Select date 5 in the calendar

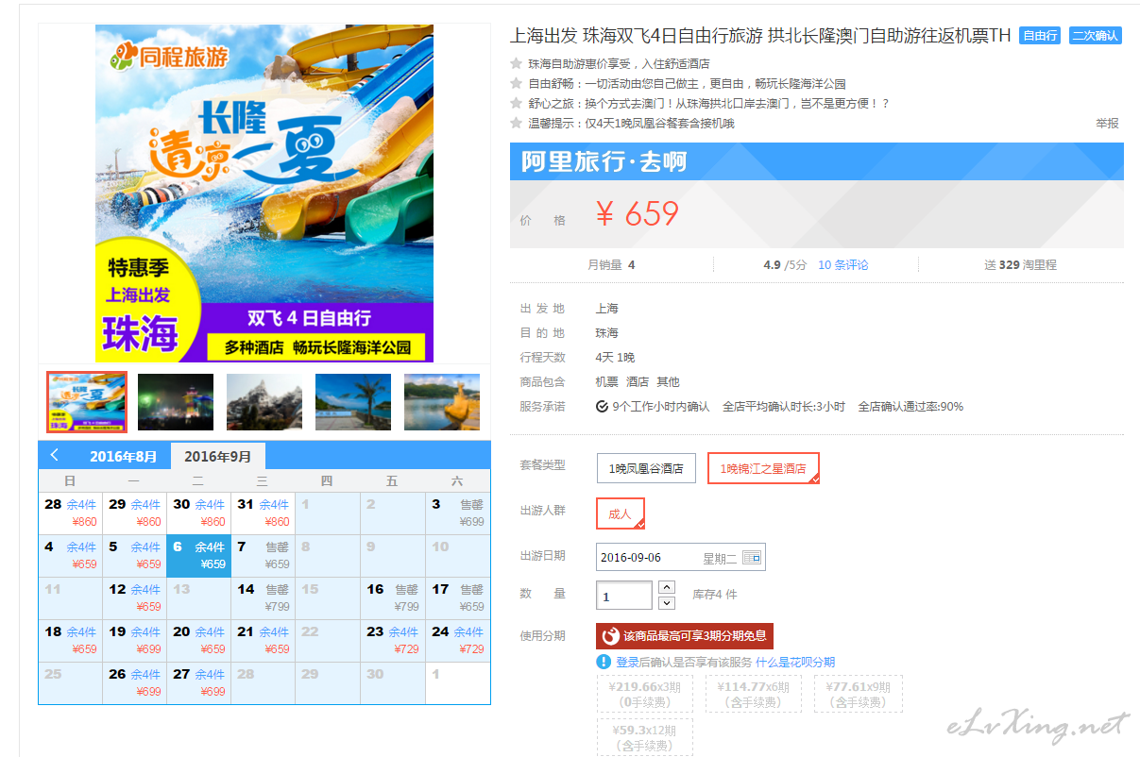point(135,556)
